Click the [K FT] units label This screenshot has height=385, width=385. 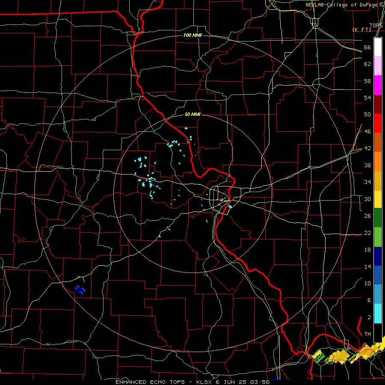[x=361, y=30]
